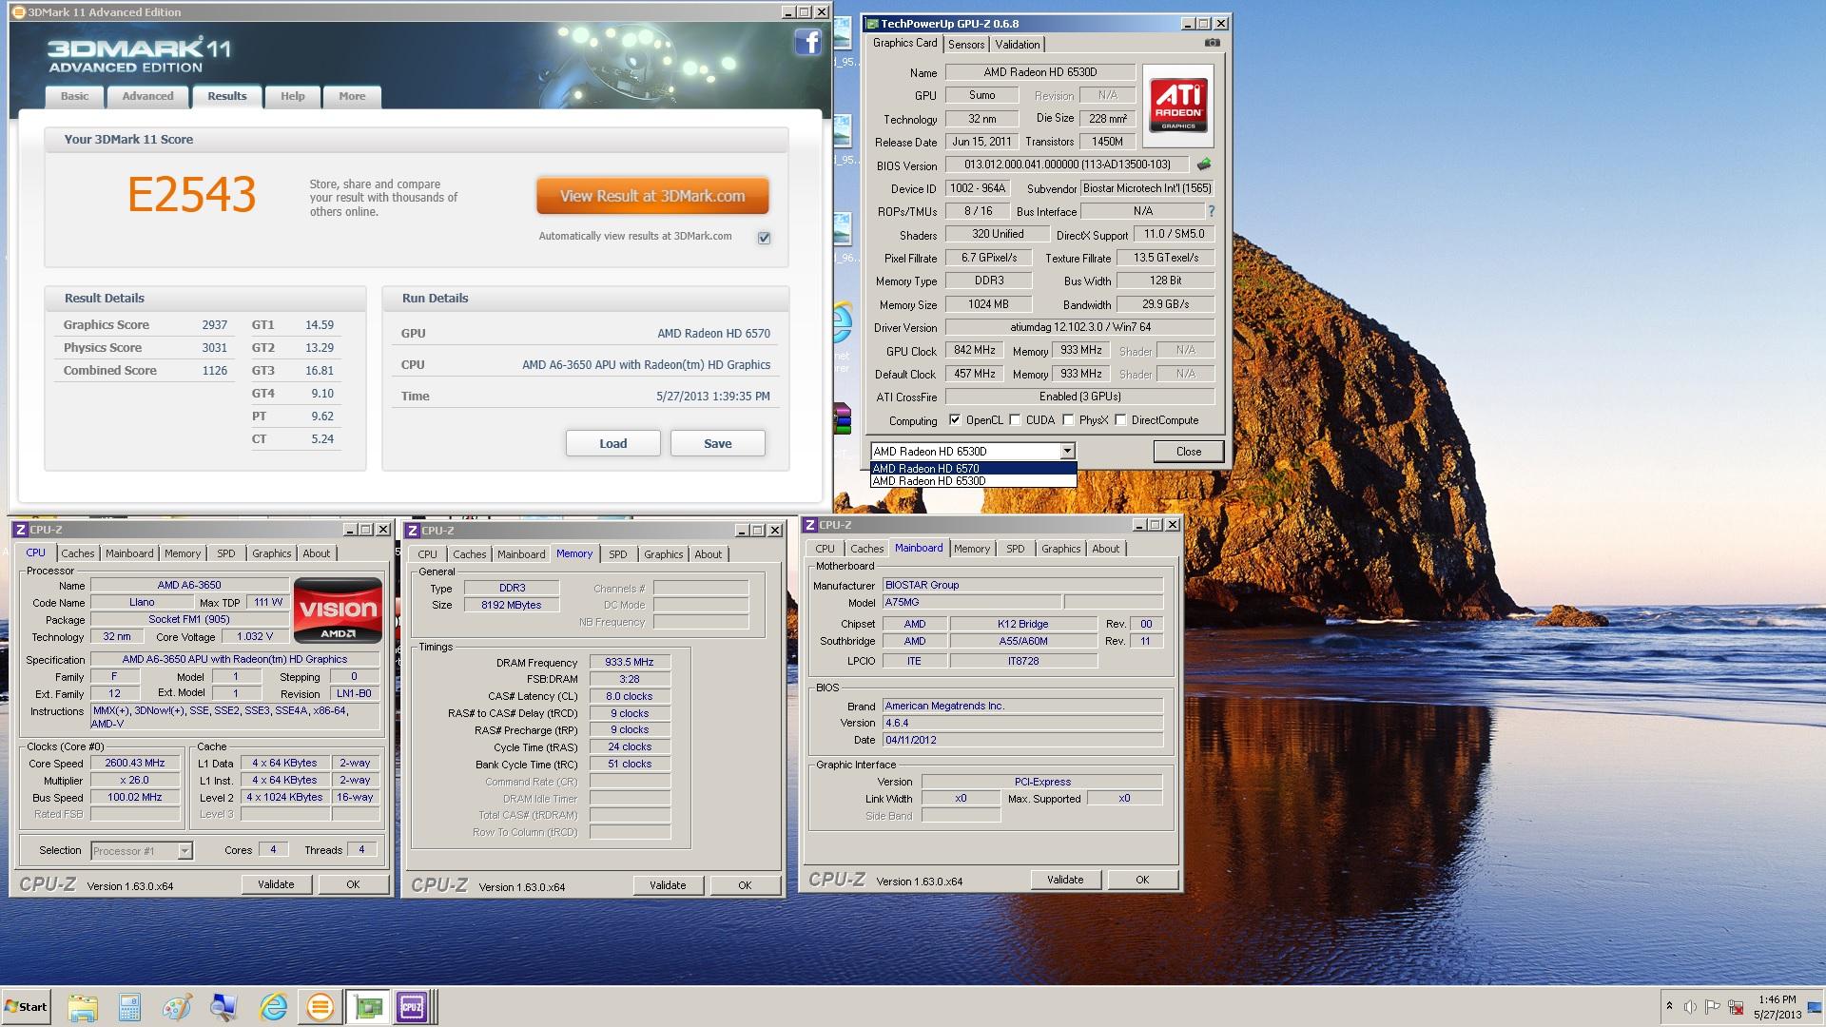Click OK in the CPU-Z Memory window

745,885
